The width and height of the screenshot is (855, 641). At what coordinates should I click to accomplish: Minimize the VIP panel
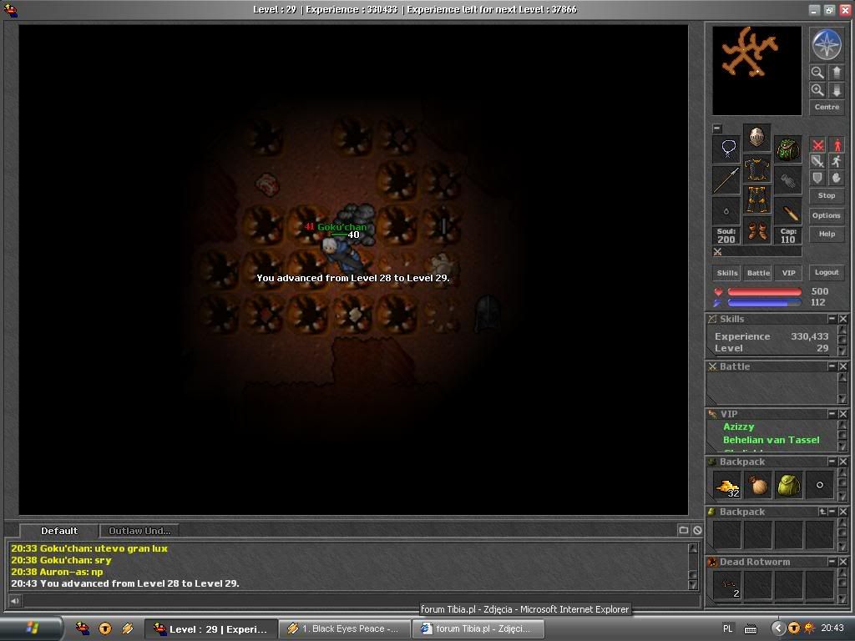click(832, 414)
